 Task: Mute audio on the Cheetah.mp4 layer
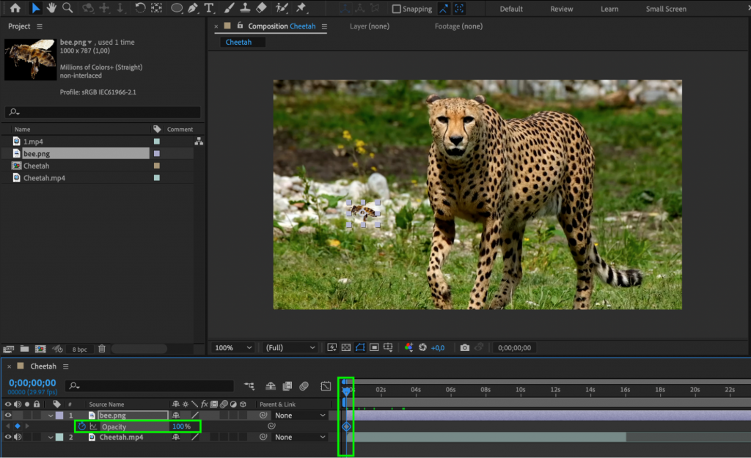pyautogui.click(x=16, y=437)
